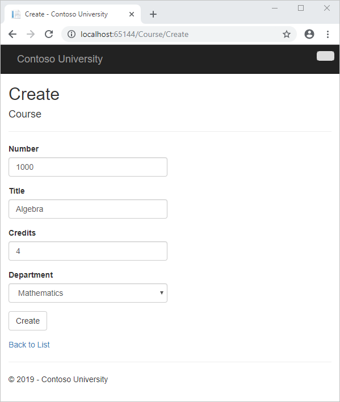Minimize the browser window

[275, 8]
